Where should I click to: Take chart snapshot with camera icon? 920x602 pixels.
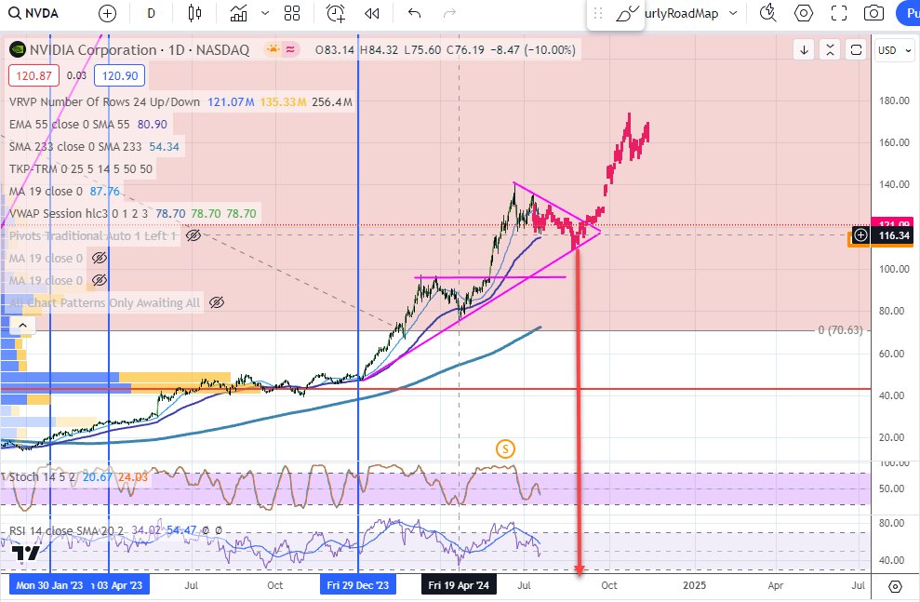(873, 13)
